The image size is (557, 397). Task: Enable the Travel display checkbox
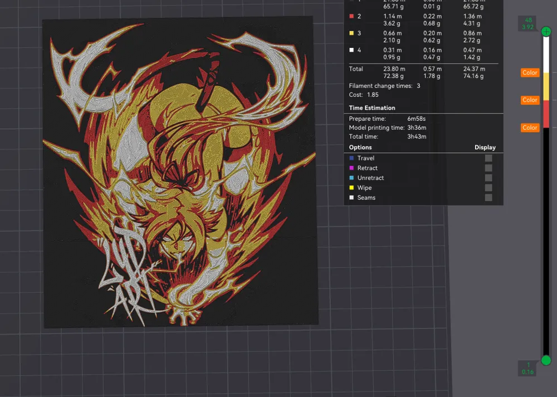click(x=488, y=158)
